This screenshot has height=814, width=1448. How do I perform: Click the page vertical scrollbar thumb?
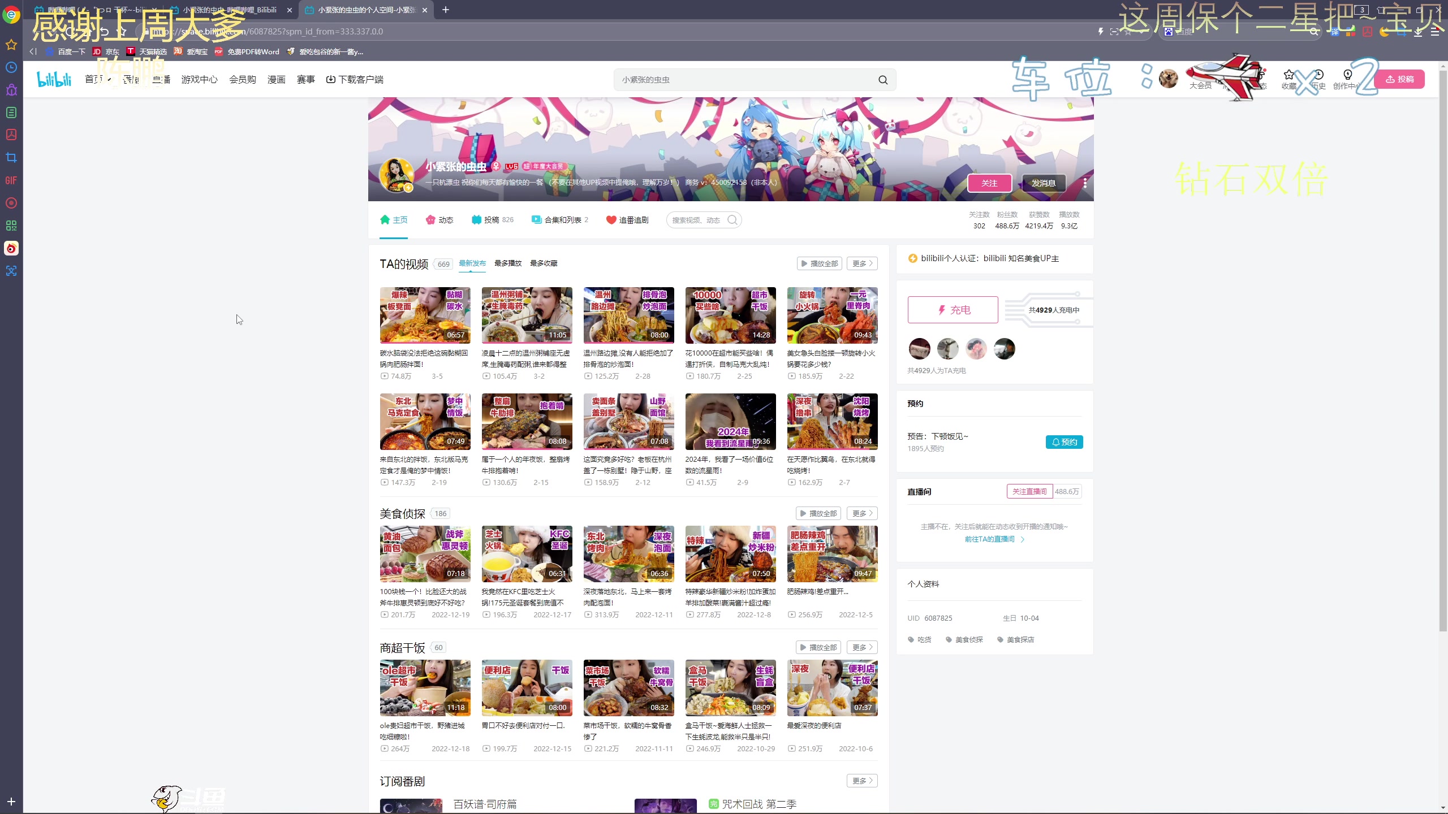pos(1443,350)
